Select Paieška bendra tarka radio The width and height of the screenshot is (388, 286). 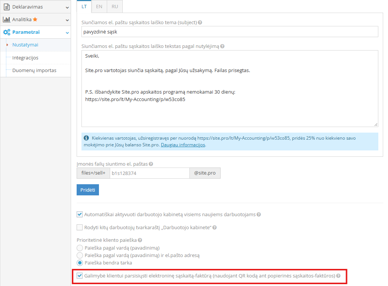click(x=80, y=263)
